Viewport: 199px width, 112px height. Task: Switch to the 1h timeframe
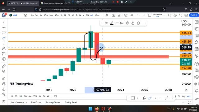tap(61, 15)
